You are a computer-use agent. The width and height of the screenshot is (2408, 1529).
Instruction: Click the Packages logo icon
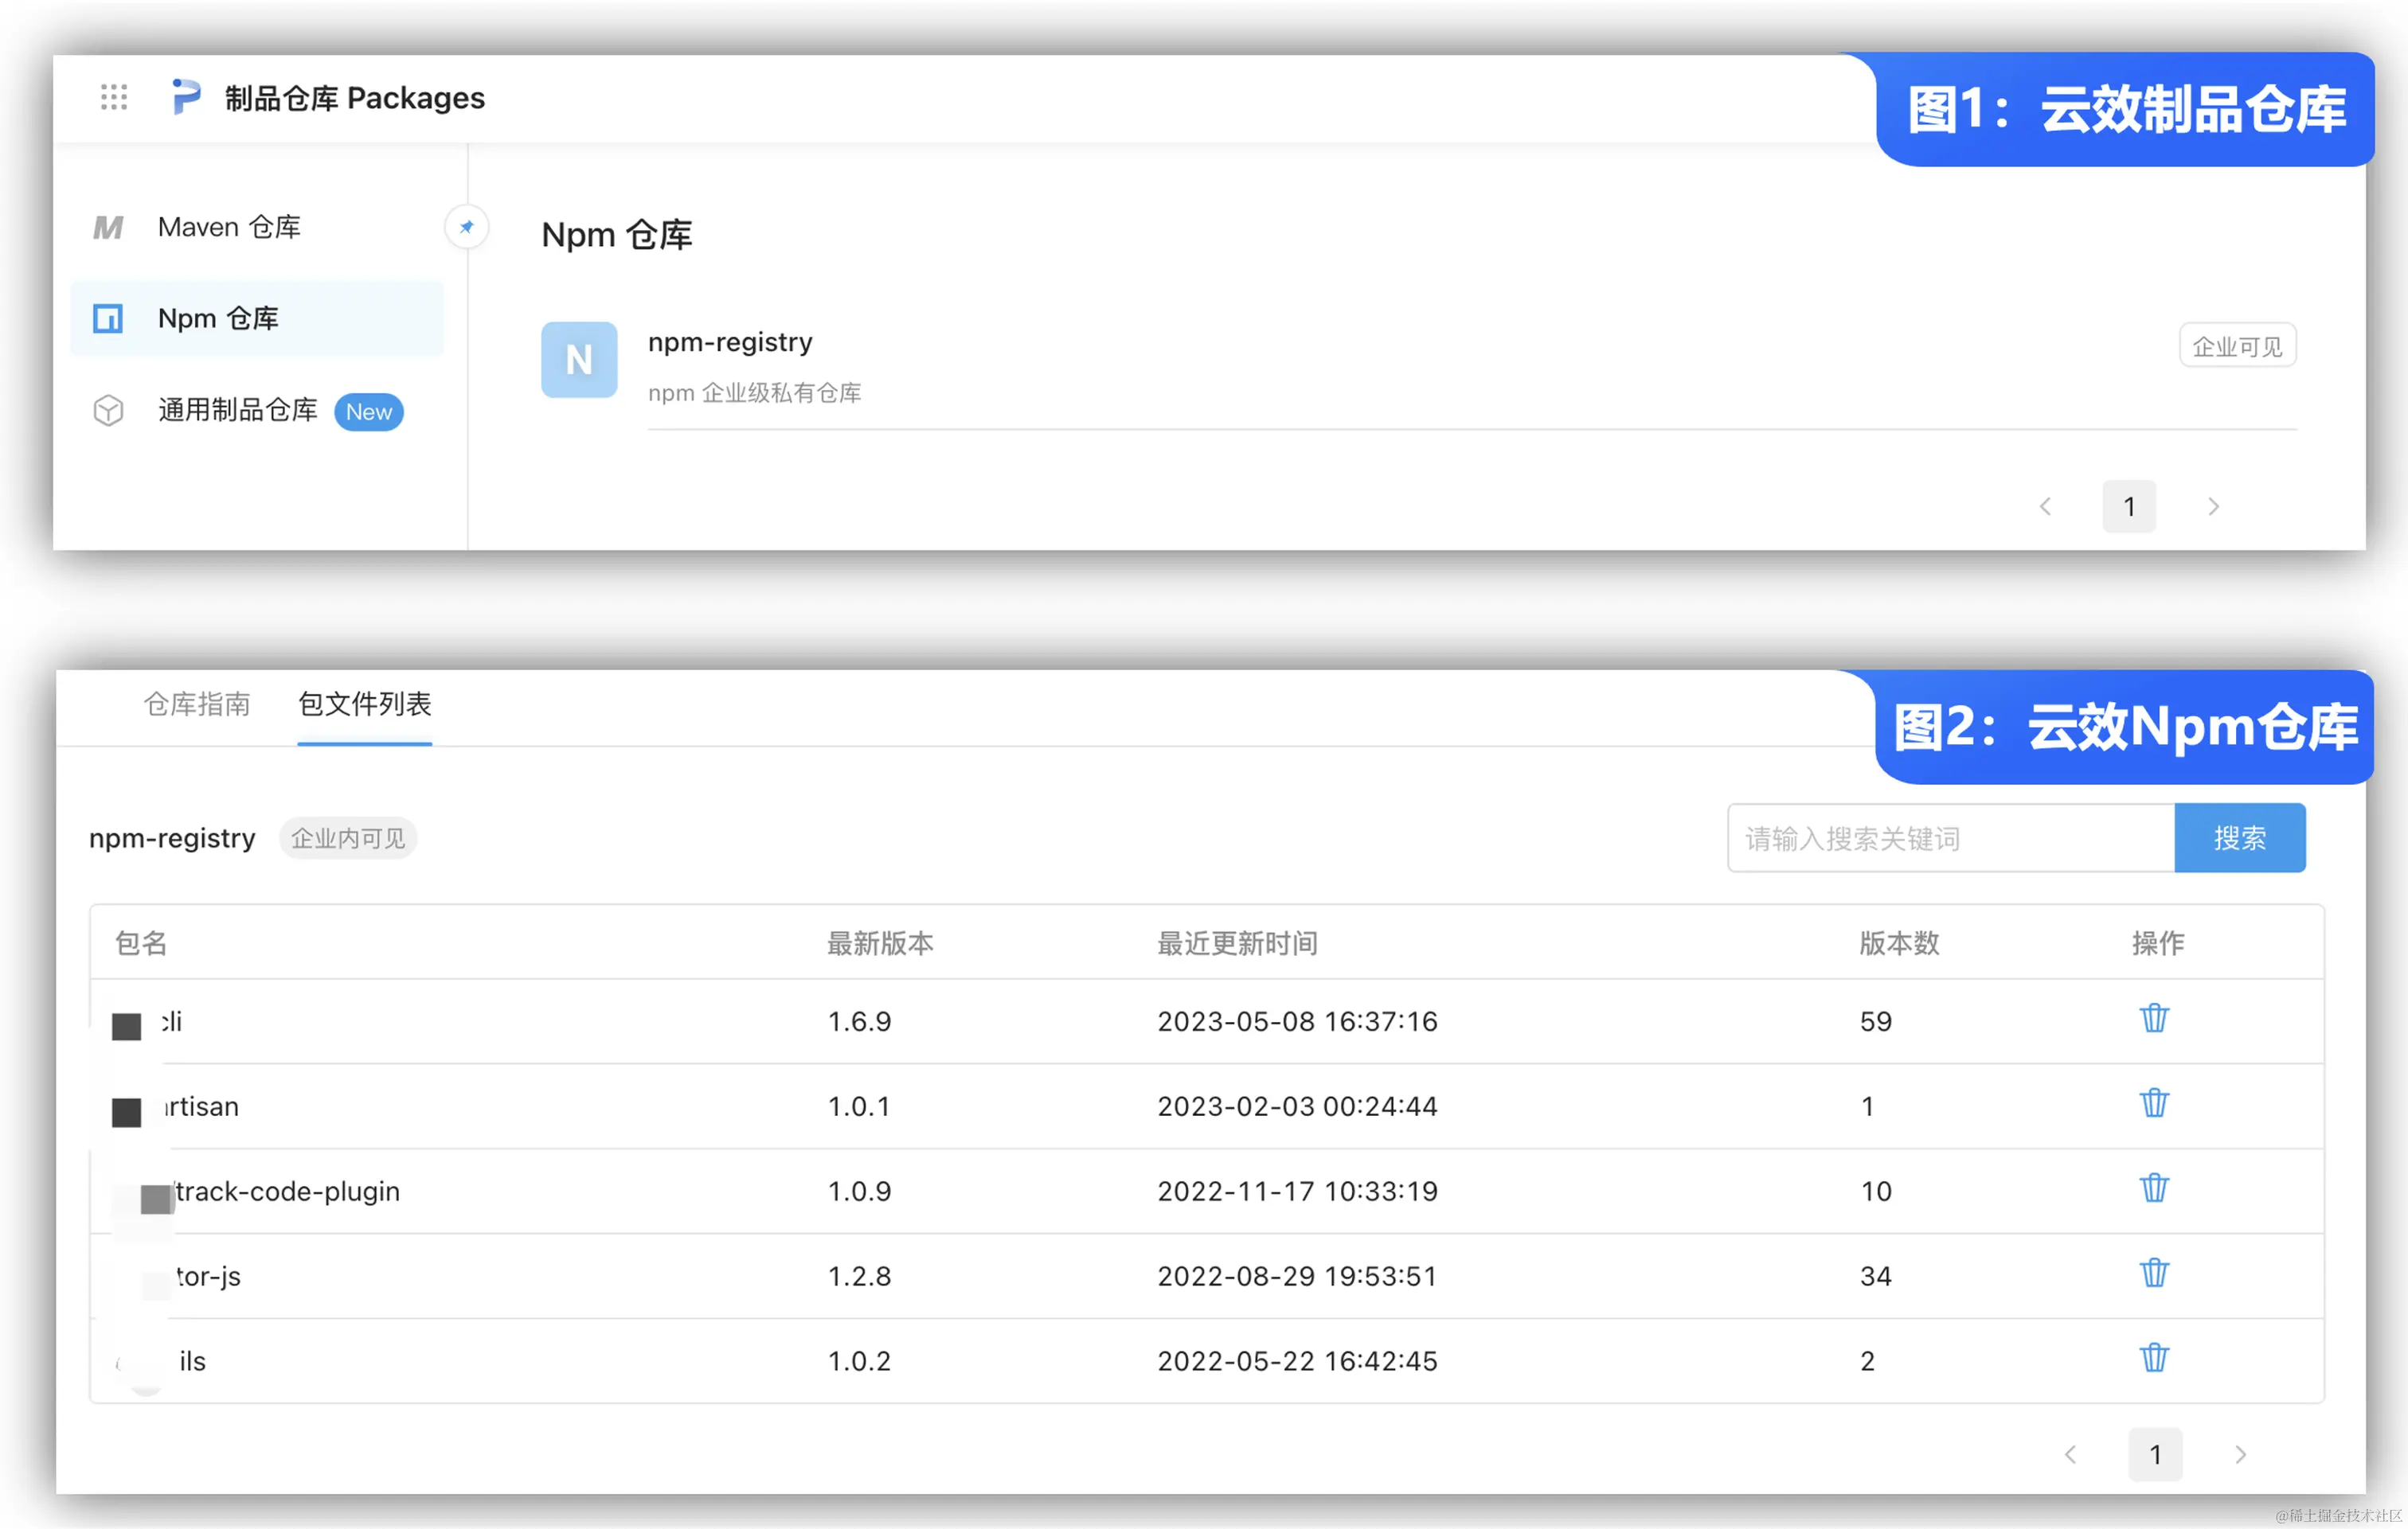186,97
